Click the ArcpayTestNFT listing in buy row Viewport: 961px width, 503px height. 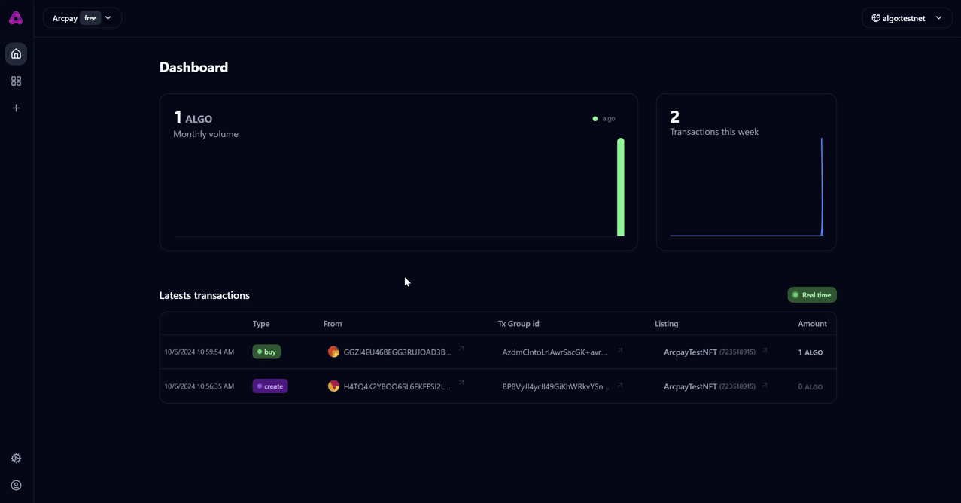[x=690, y=352]
